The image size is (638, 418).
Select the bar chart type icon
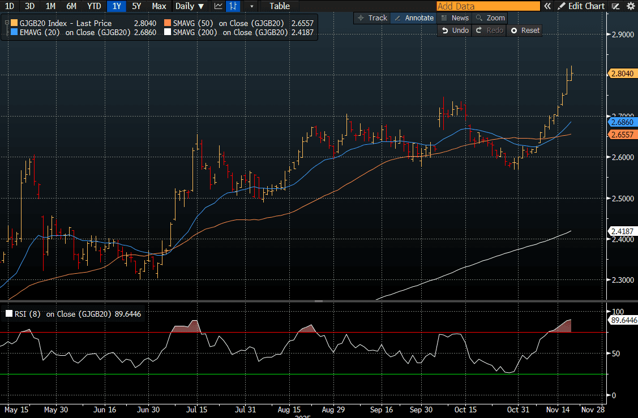point(232,6)
